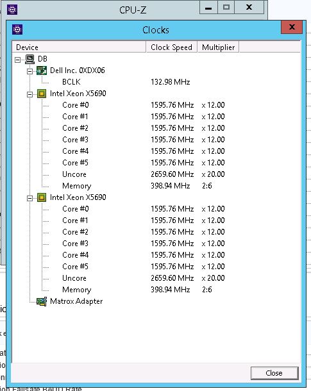This screenshot has width=311, height=391.
Task: Click the Matrox Adapter card icon
Action: pyautogui.click(x=42, y=301)
